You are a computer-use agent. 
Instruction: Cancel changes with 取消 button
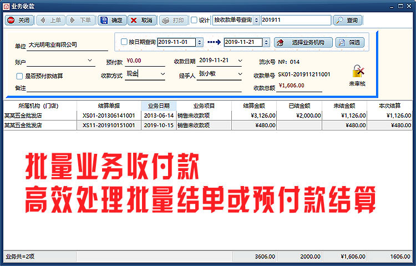tap(142, 20)
